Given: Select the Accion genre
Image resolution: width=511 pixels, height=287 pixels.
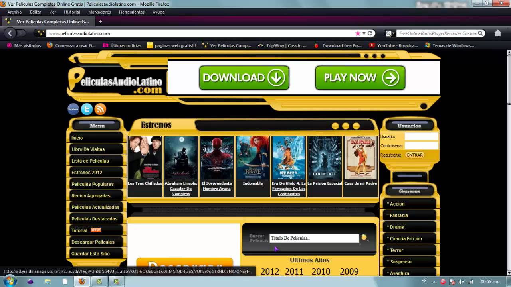Looking at the screenshot, I should (x=410, y=204).
